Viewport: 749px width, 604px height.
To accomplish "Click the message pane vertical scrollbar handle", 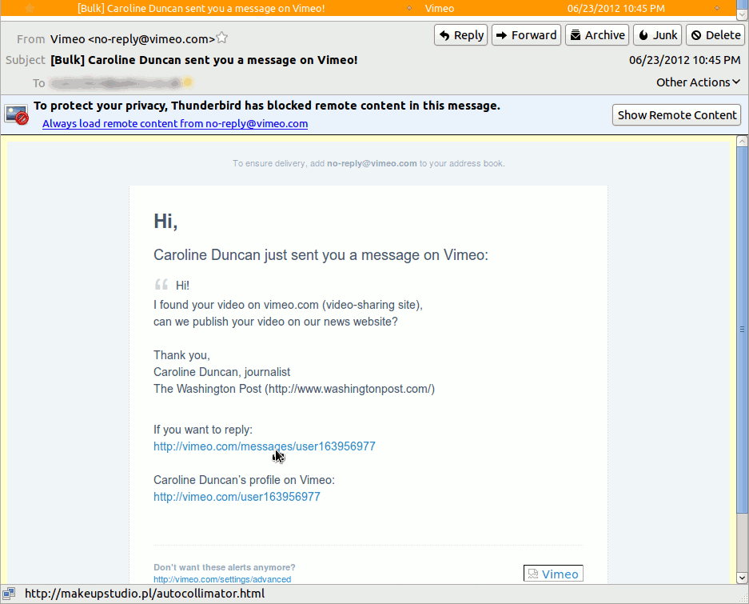I will (x=741, y=328).
